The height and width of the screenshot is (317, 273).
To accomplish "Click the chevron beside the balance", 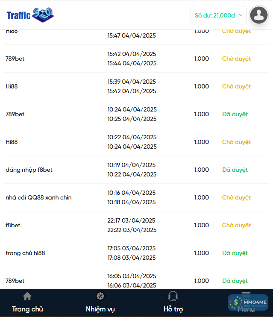I will pyautogui.click(x=241, y=15).
